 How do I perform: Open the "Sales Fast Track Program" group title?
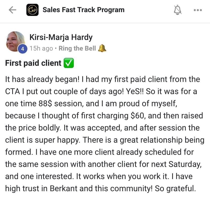tap(83, 10)
